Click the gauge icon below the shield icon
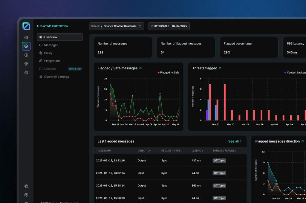This screenshot has width=306, height=203. [26, 55]
